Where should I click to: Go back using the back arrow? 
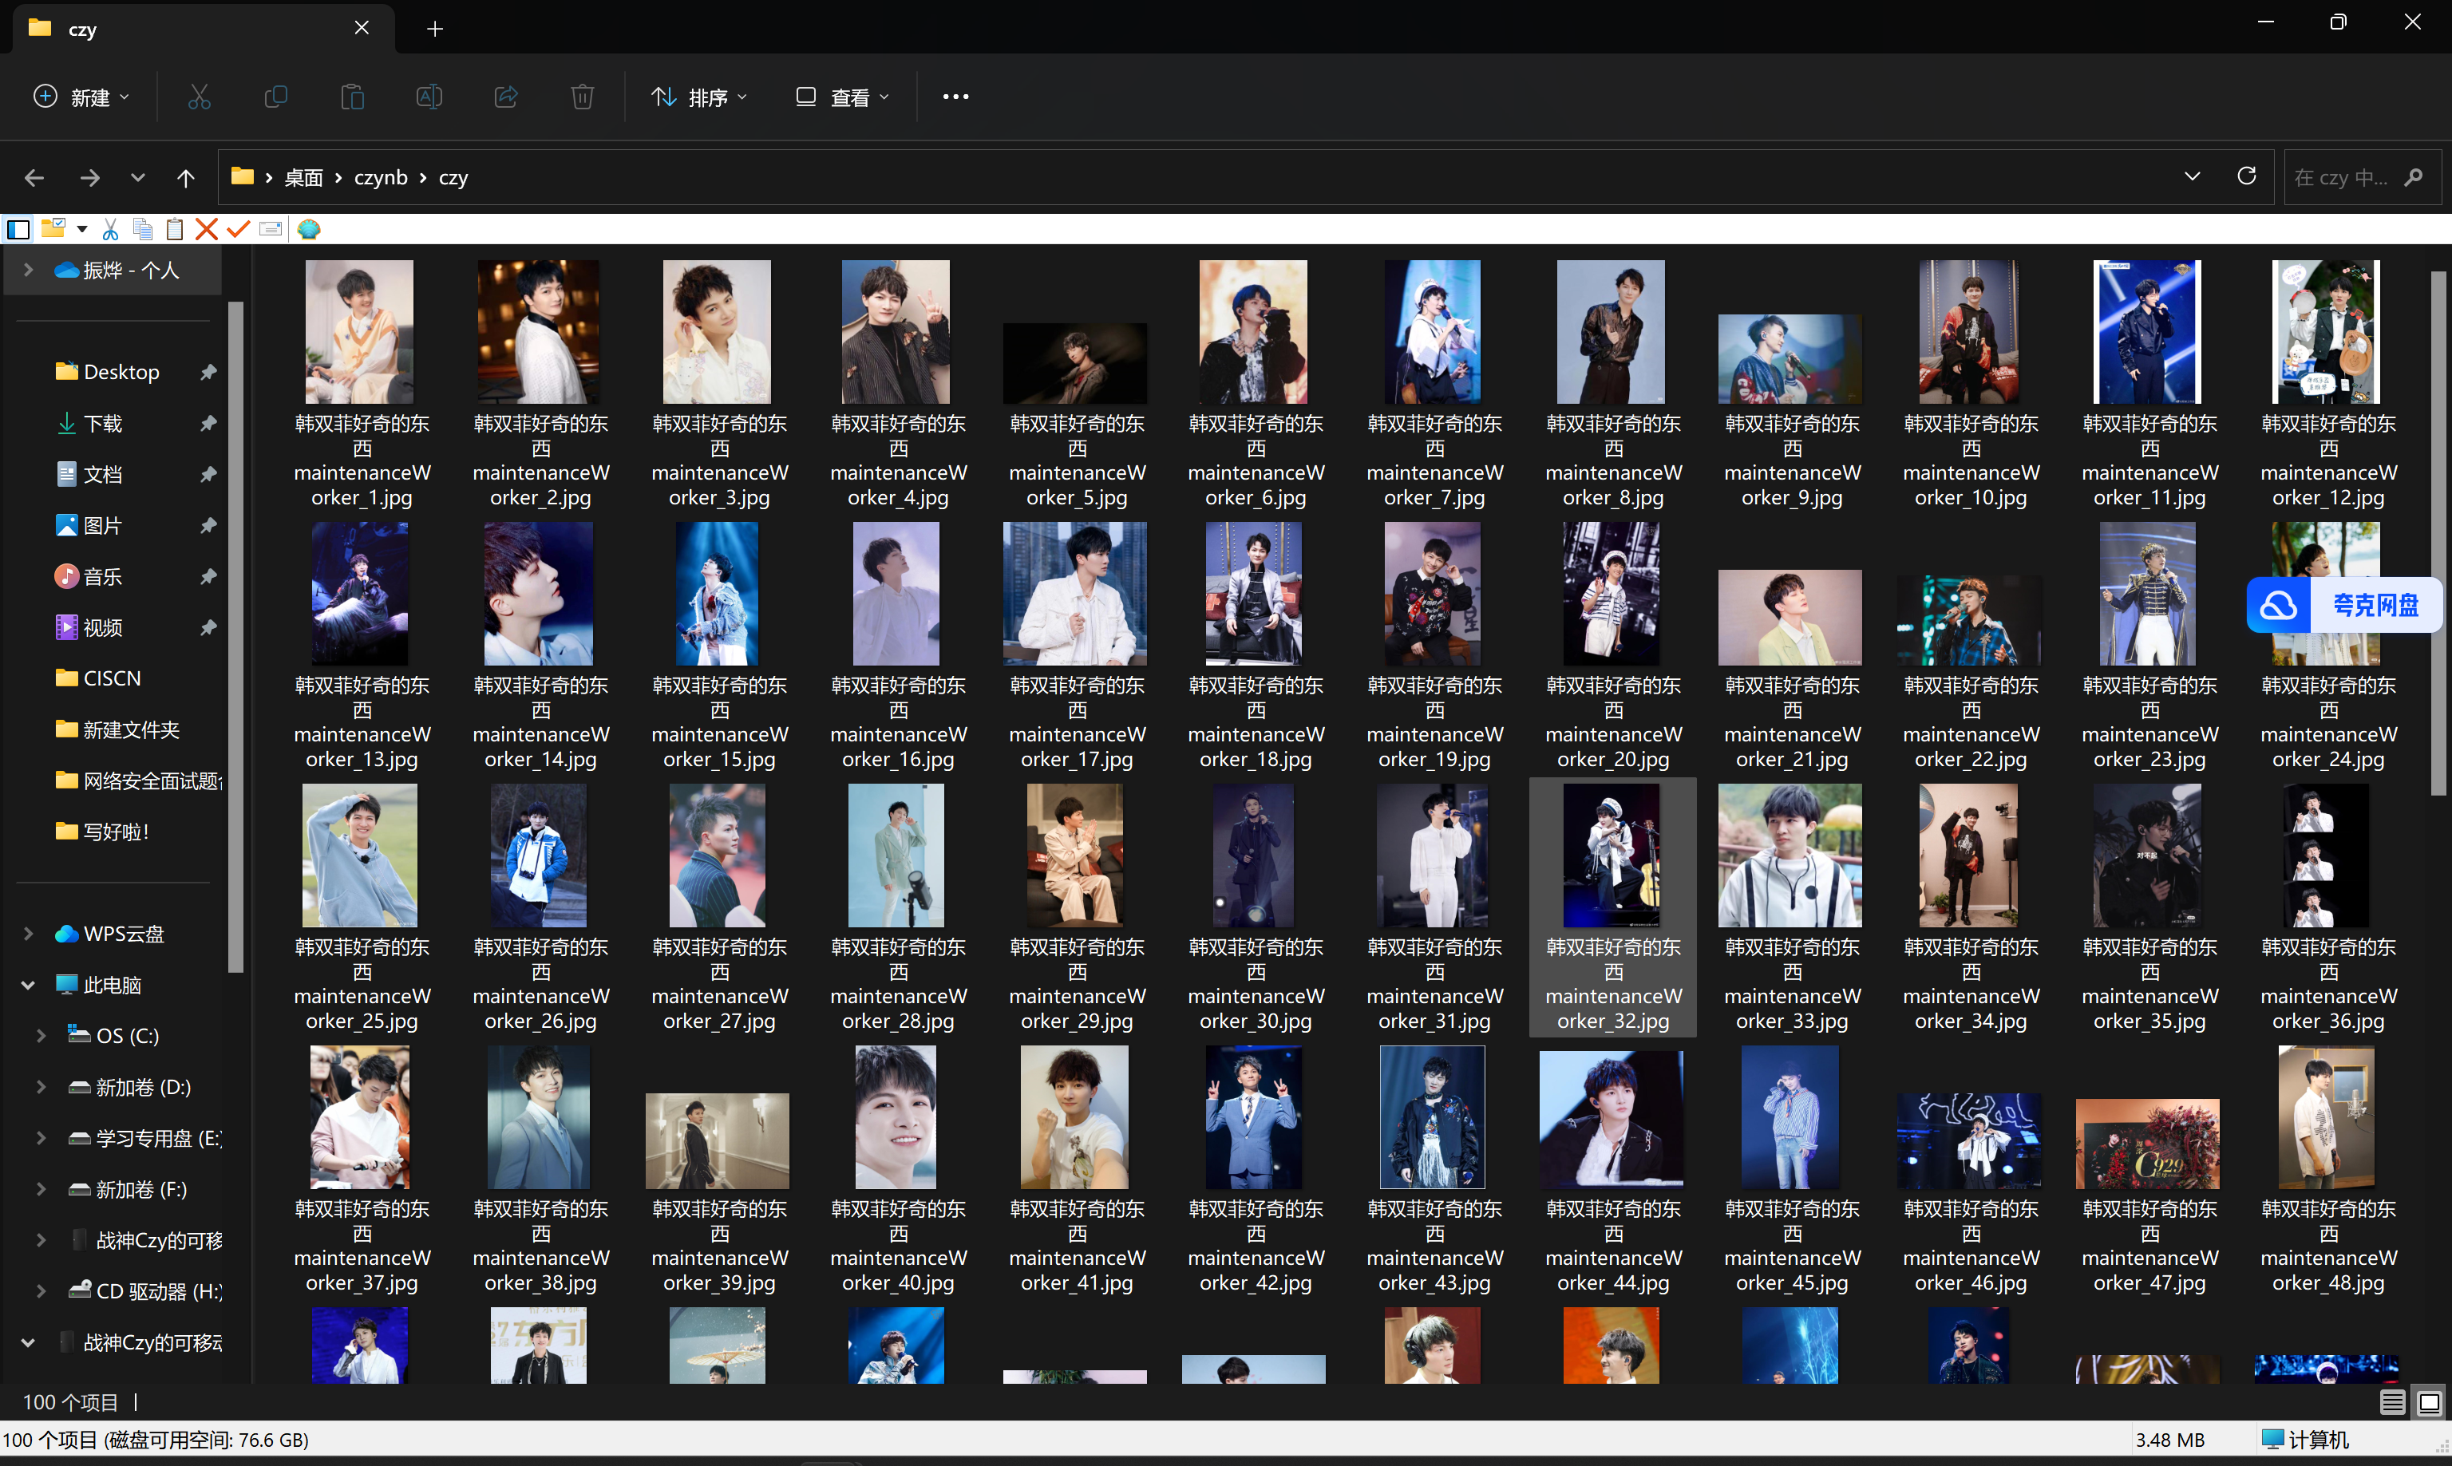click(x=34, y=178)
